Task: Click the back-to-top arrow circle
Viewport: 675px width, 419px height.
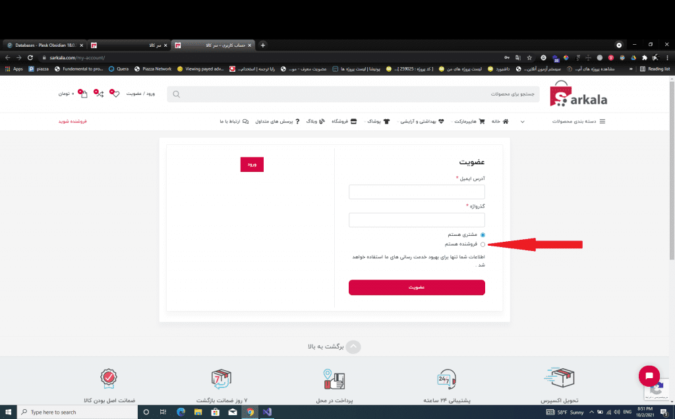Action: [x=353, y=347]
